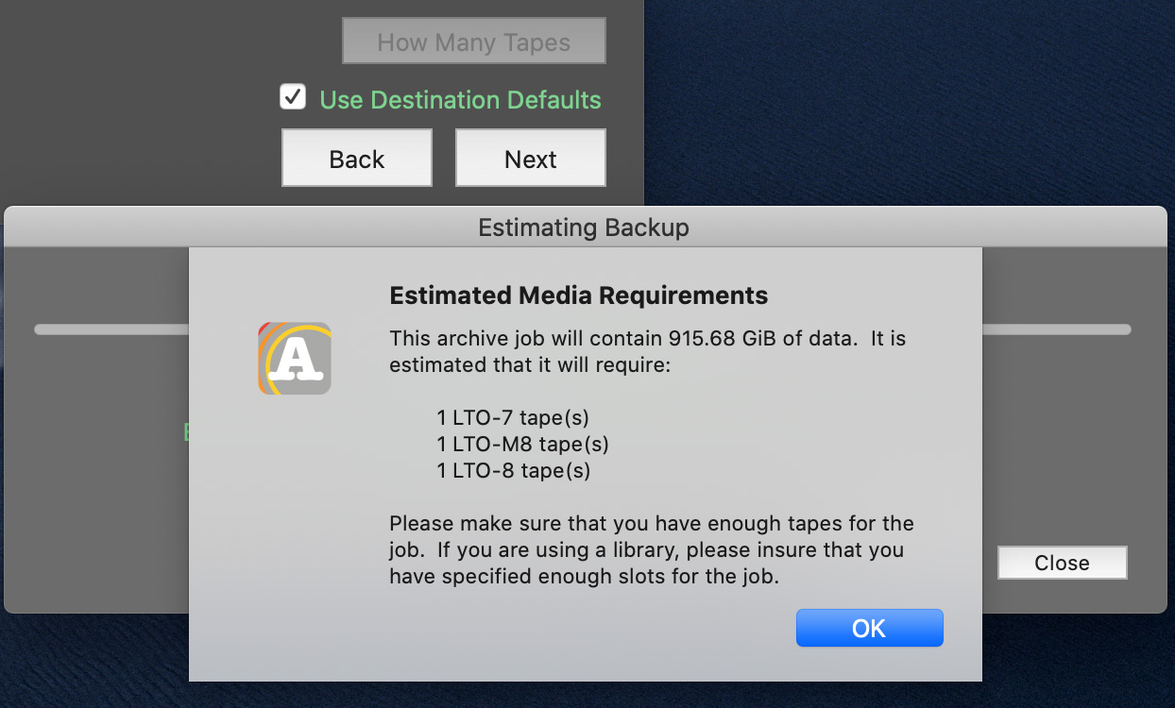Click the How Many Tapes button
This screenshot has width=1175, height=708.
[473, 42]
